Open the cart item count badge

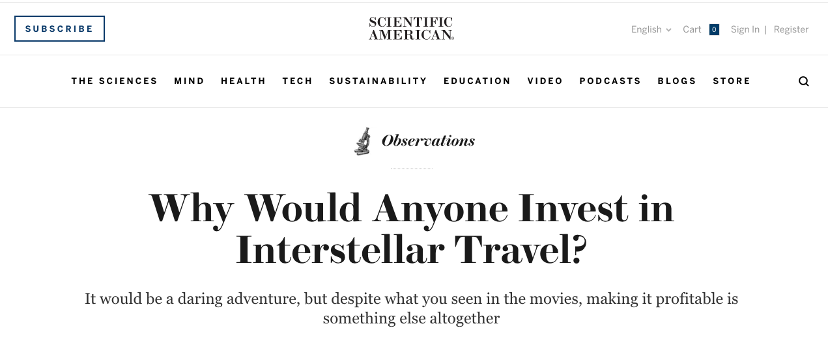(x=714, y=29)
